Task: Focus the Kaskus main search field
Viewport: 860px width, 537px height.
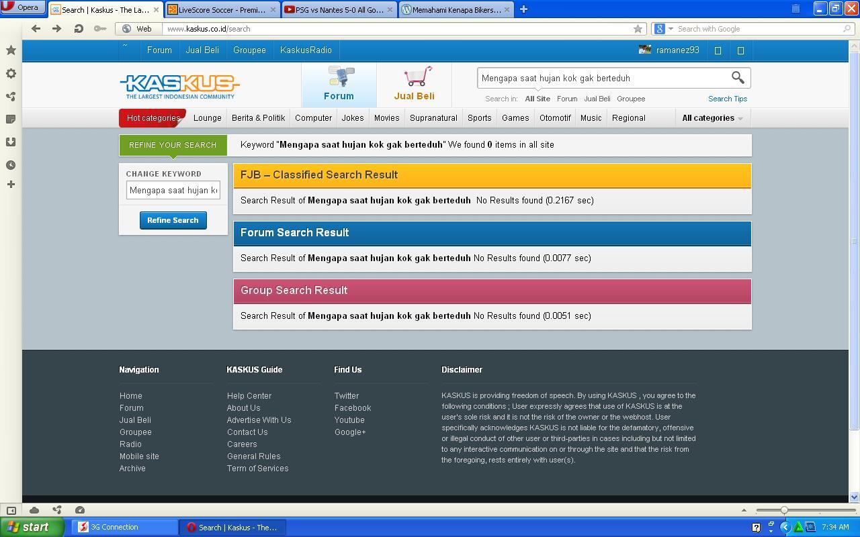Action: pos(603,78)
